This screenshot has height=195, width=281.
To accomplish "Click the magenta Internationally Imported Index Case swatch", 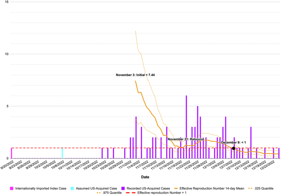I will (13, 188).
